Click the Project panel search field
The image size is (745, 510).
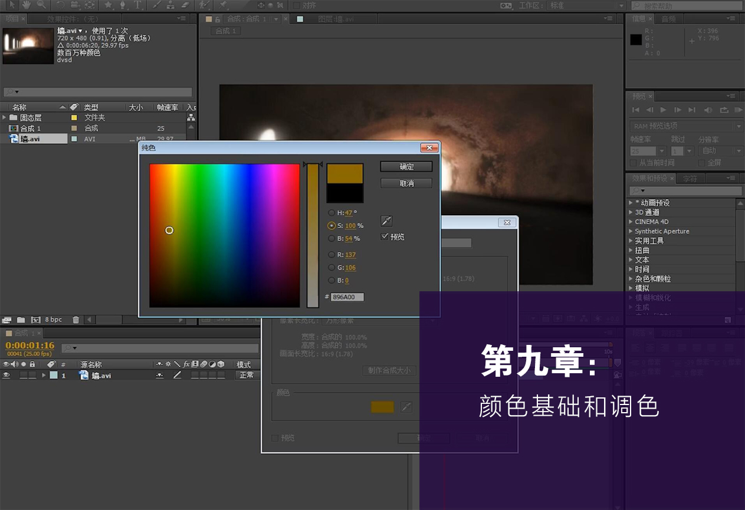pos(98,92)
